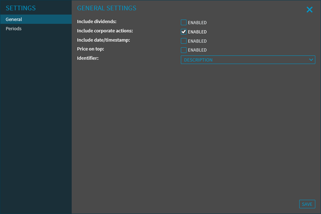The image size is (321, 214).
Task: Click the ENABLED text beside Include dividends
Action: (x=197, y=23)
